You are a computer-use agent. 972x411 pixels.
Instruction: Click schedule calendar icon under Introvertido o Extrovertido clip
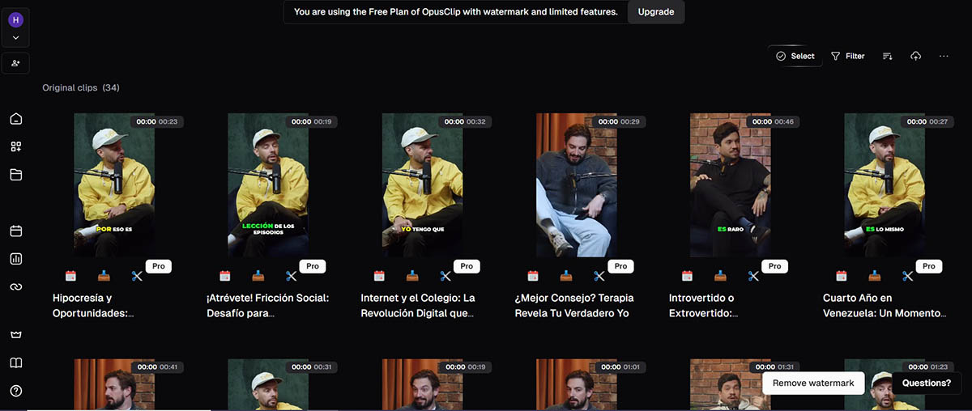click(x=687, y=276)
